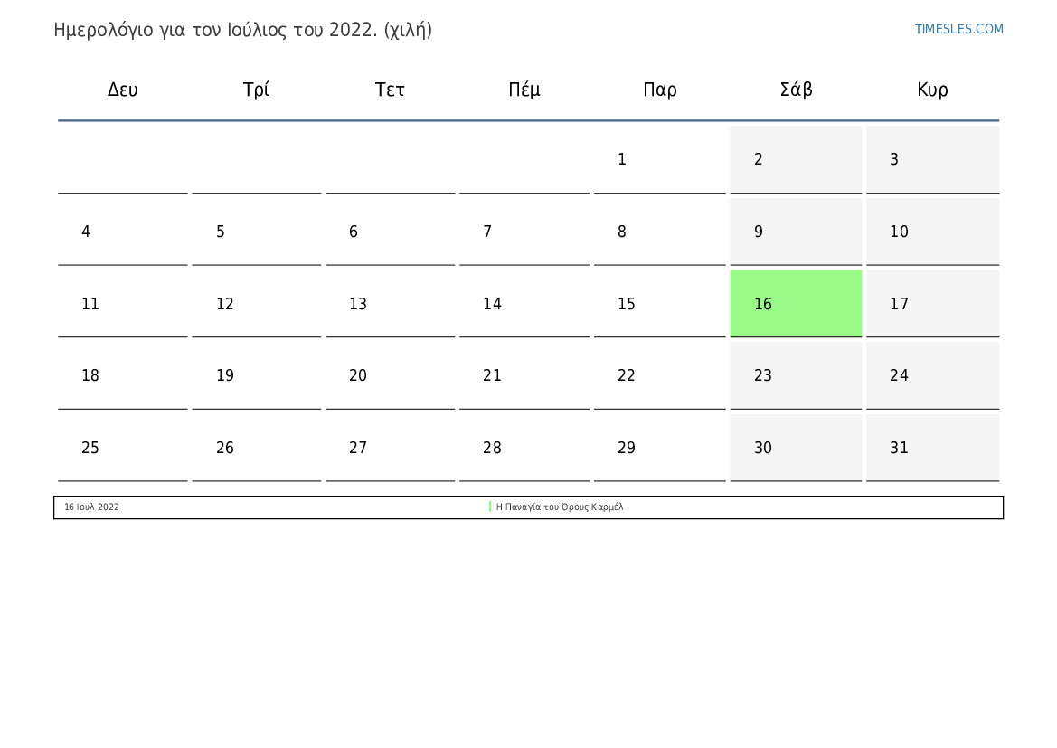This screenshot has height=748, width=1057.
Task: Click the Πέμ weekday column header
Action: [524, 90]
